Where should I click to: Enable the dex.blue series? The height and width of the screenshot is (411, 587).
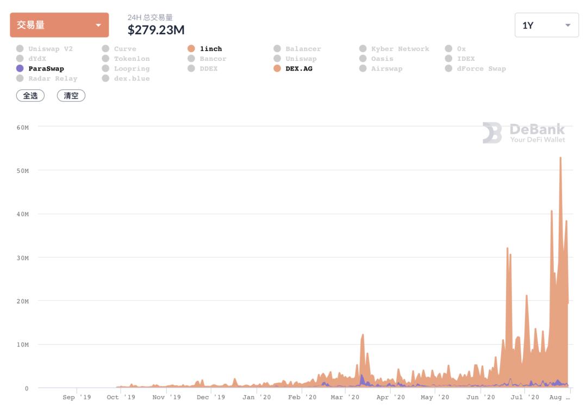click(126, 78)
